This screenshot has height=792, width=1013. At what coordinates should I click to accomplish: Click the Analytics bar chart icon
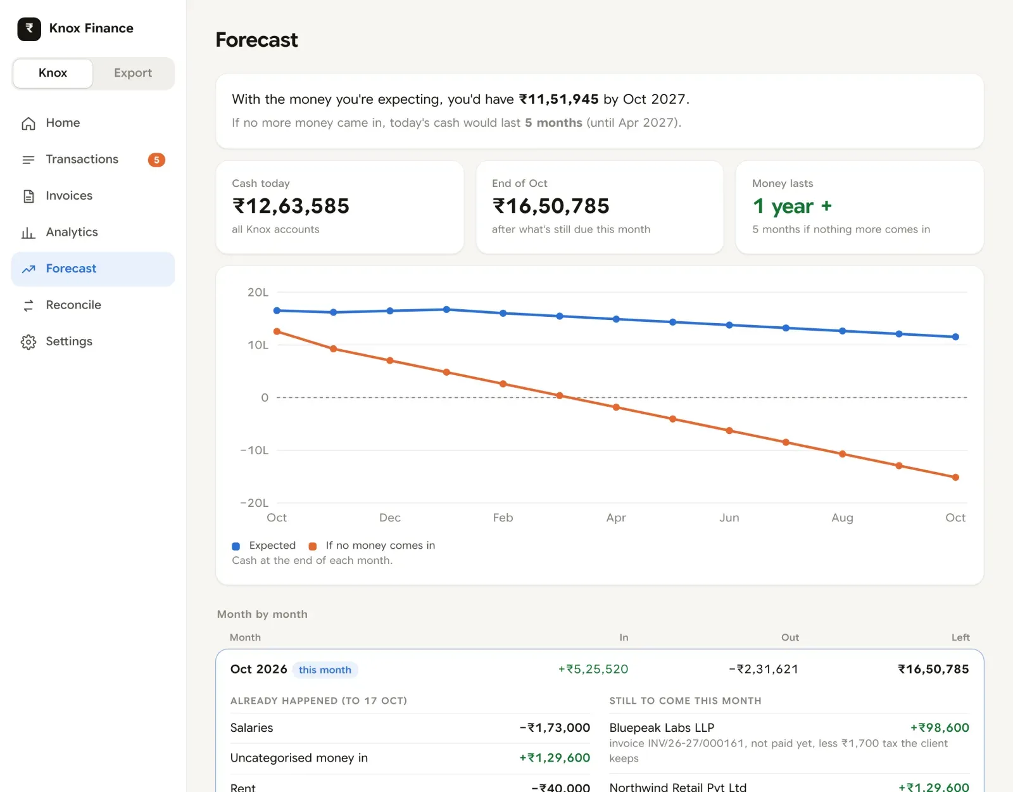click(28, 233)
